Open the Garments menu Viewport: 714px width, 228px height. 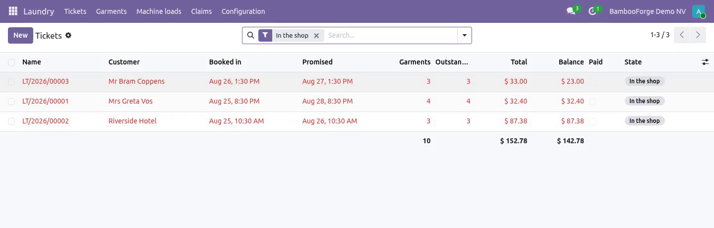(112, 11)
